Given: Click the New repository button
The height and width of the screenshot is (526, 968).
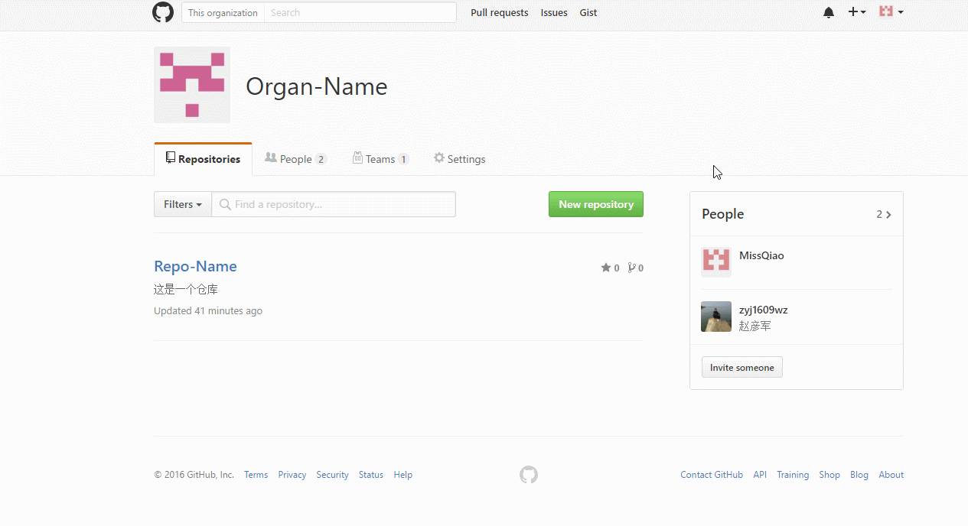Looking at the screenshot, I should [x=596, y=204].
